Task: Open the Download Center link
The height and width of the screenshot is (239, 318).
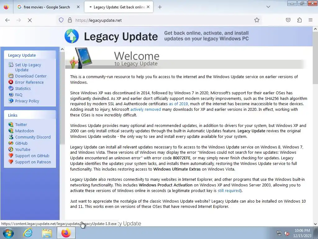Action: pos(31,76)
